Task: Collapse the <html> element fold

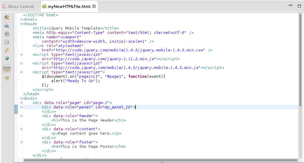Action: tap(21, 19)
